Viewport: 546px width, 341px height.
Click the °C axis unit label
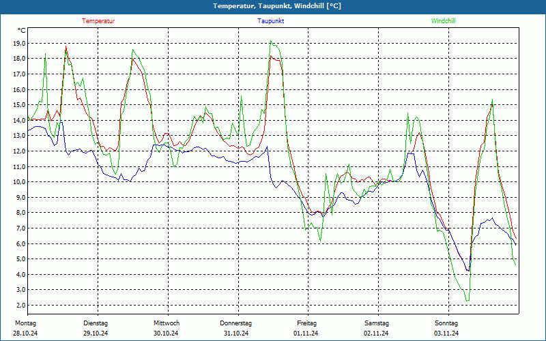(x=22, y=31)
